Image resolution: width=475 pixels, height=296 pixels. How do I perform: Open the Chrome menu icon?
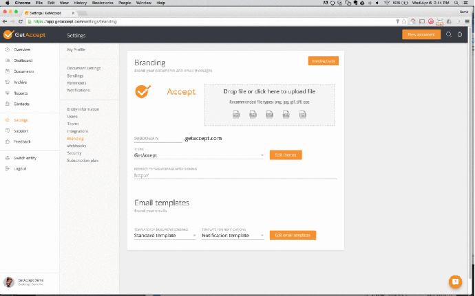point(467,21)
